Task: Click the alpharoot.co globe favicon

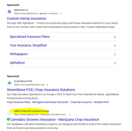Action: [x=10, y=12]
